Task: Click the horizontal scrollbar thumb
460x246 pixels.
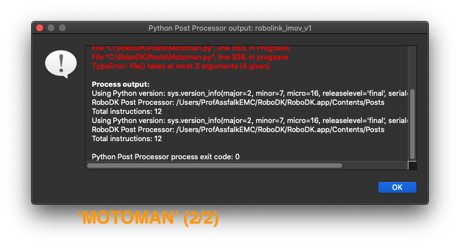Action: point(214,166)
